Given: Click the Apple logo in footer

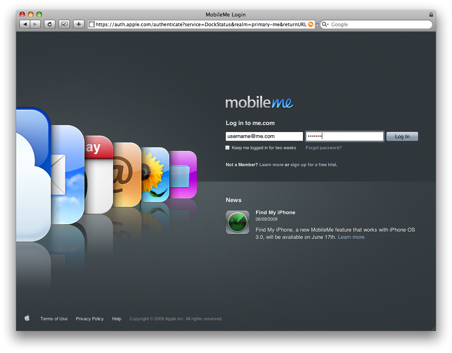Looking at the screenshot, I should pos(27,318).
